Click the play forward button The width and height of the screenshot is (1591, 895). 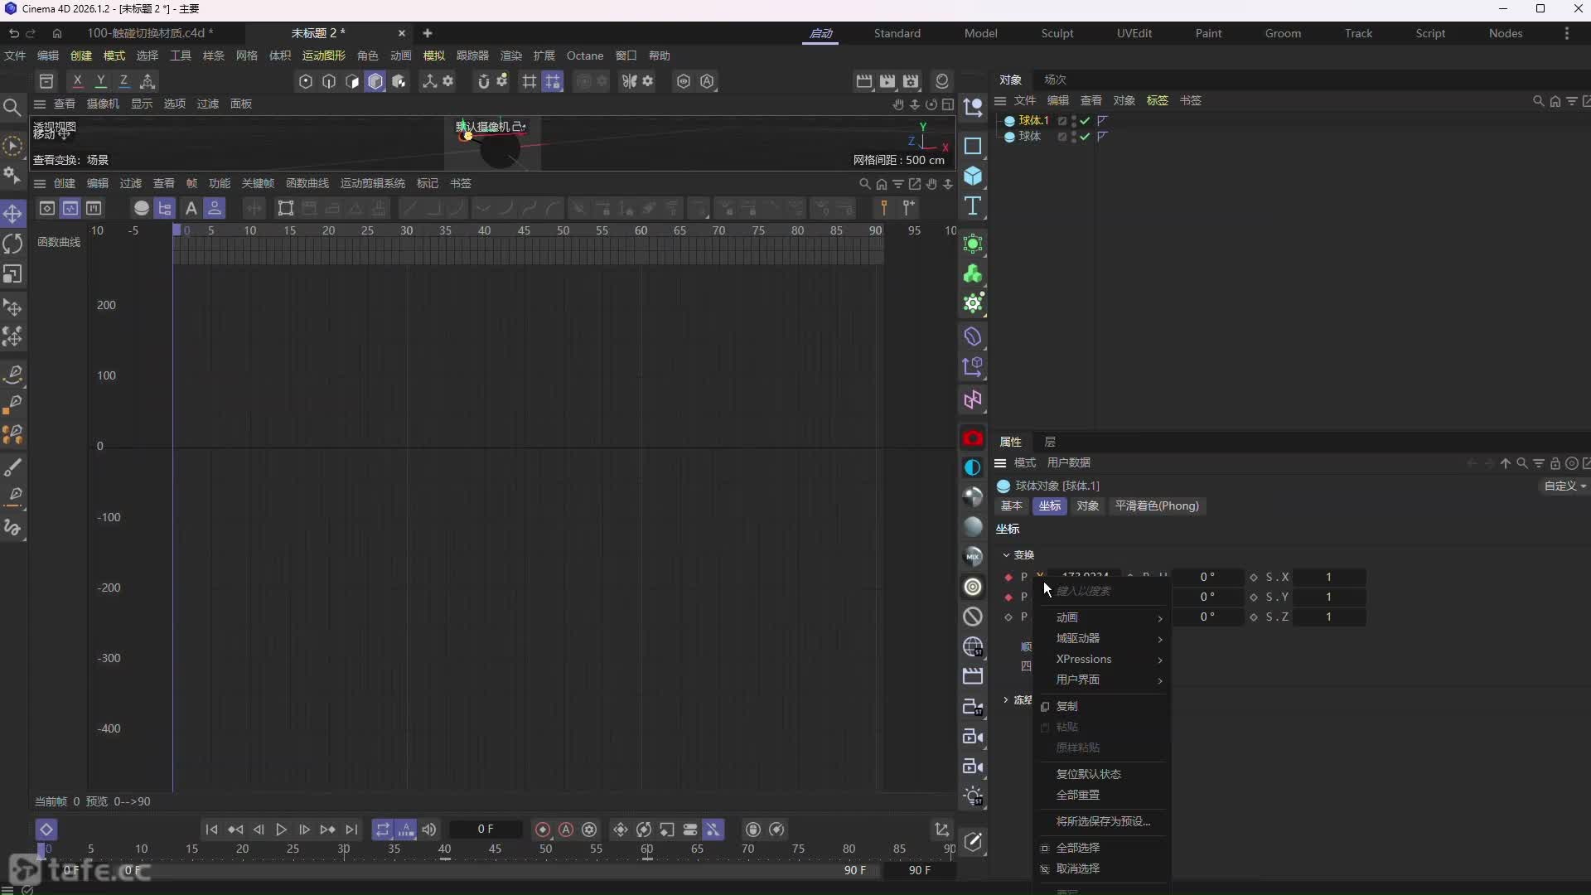tap(281, 830)
